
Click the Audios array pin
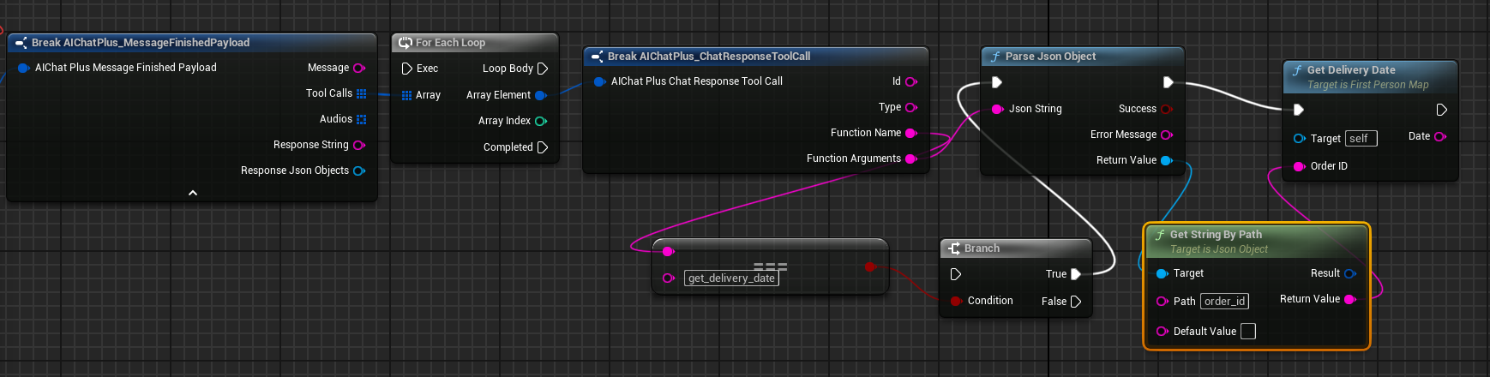[362, 119]
